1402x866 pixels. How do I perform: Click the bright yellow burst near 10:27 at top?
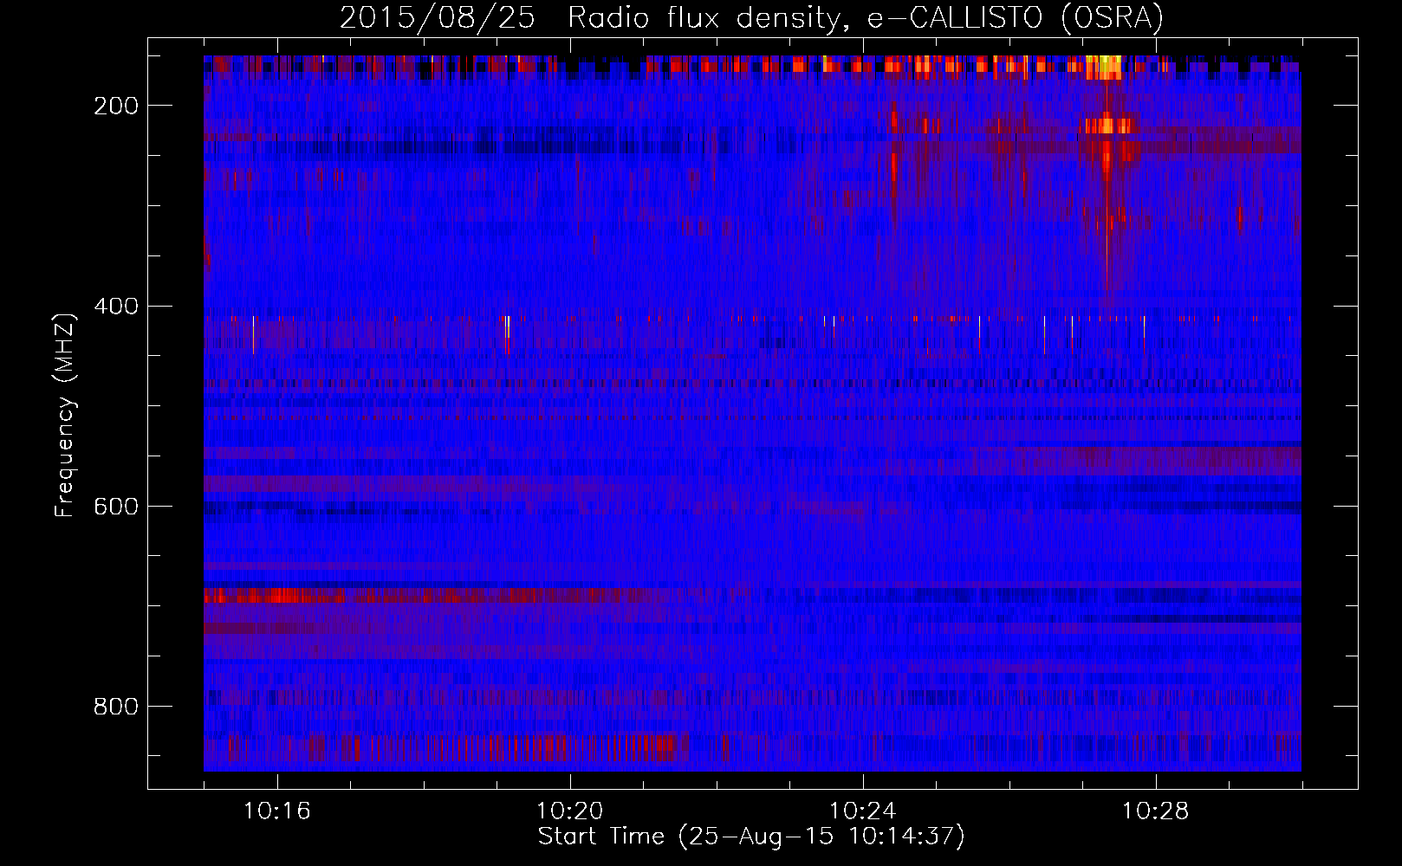tap(1104, 66)
